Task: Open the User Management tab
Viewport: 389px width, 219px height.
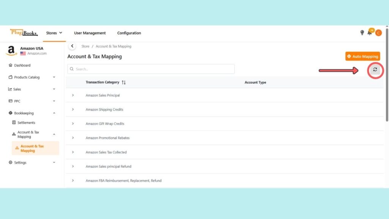Action: 90,33
